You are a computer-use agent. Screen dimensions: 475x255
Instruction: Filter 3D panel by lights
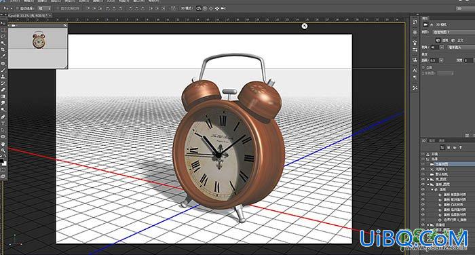pos(461,147)
